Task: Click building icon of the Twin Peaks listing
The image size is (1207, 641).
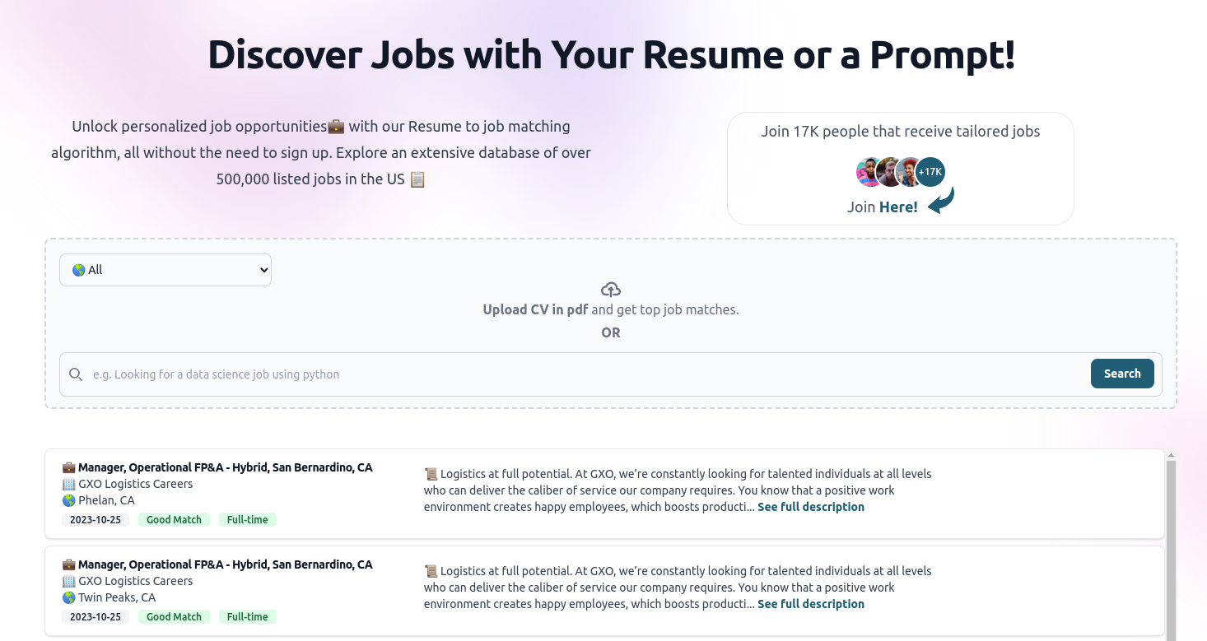Action: (68, 581)
